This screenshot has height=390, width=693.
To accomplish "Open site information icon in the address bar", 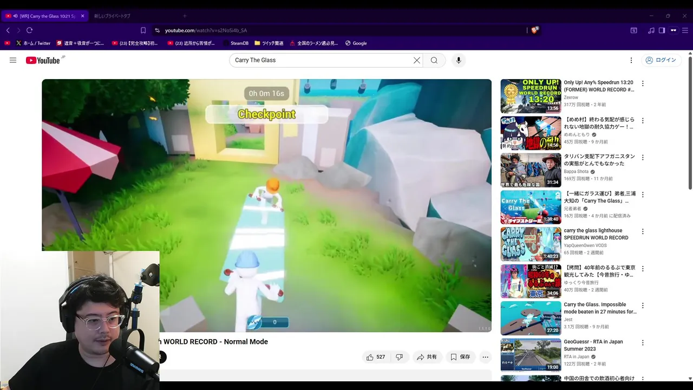I will 157,30.
